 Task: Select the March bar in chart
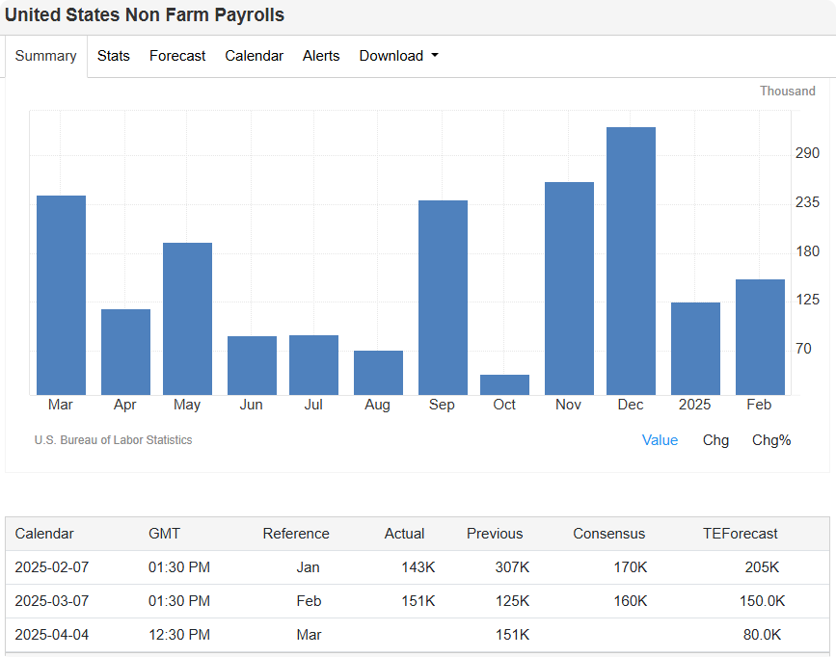[61, 295]
